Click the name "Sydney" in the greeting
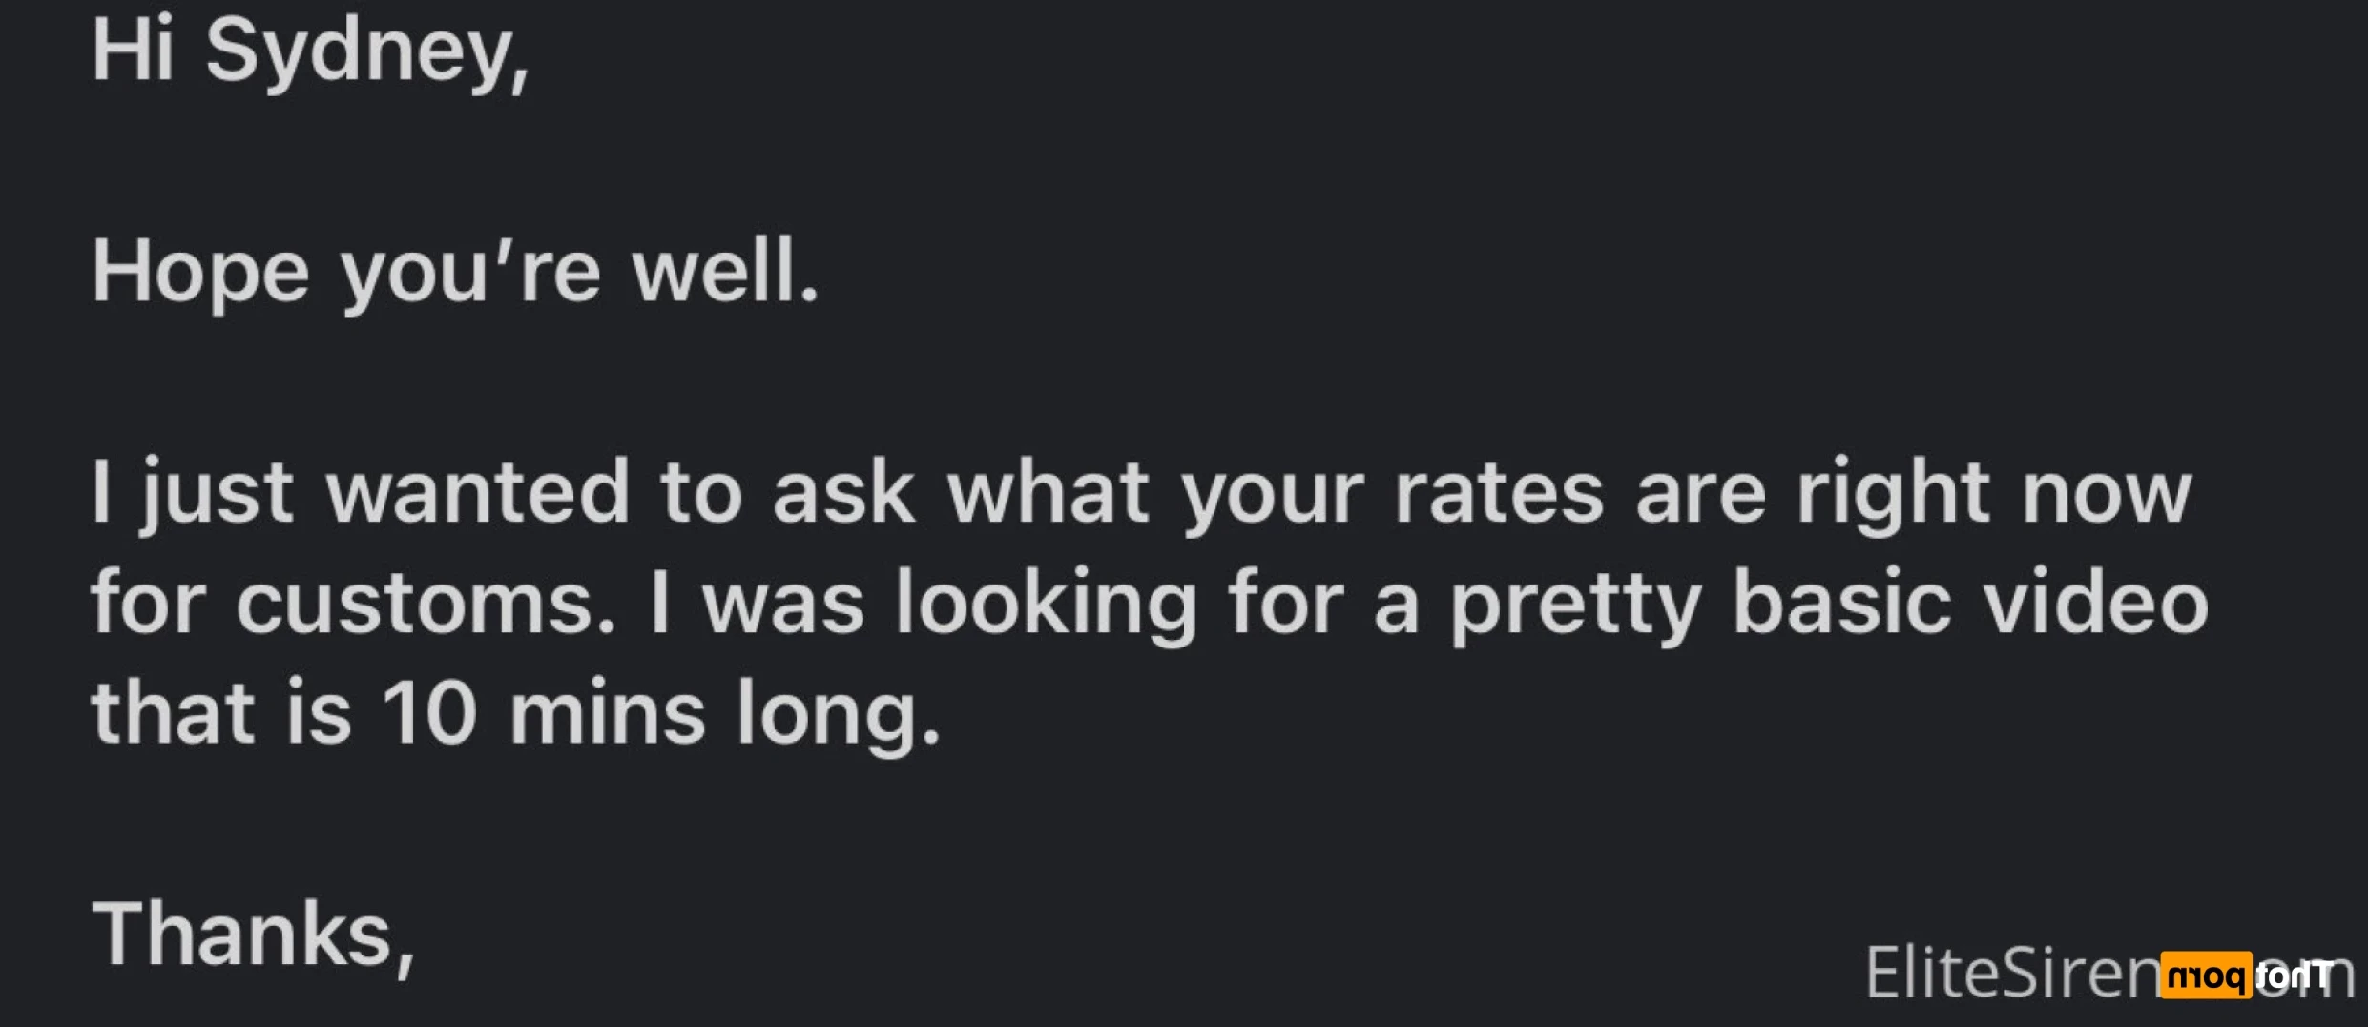Image resolution: width=2368 pixels, height=1027 pixels. 367,55
